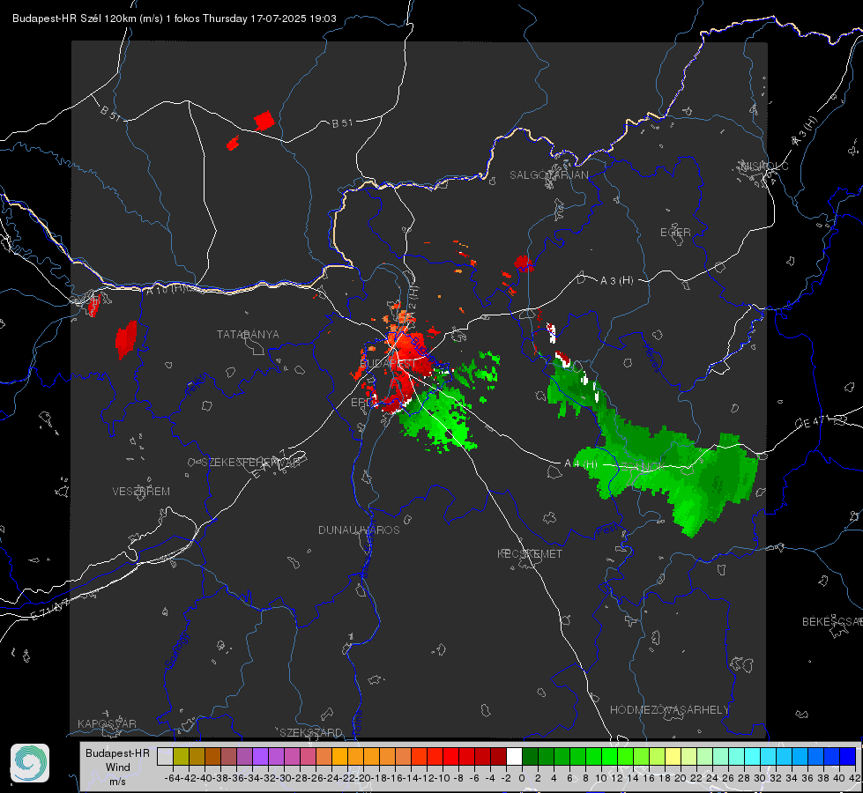Click the bright red echo near B 51

(264, 120)
